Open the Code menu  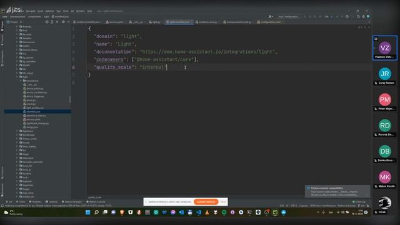[40, 11]
